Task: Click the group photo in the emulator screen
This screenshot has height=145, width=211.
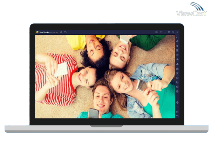Action: coord(105,77)
